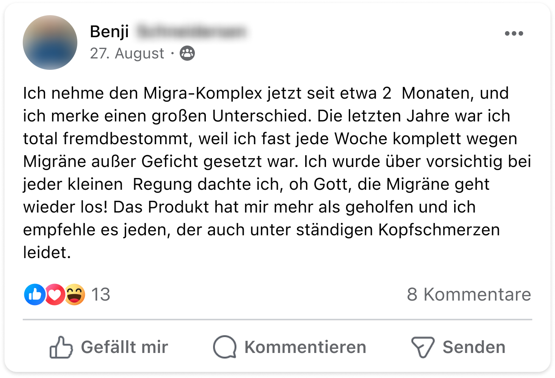Click the blurred surname next to Benji
Image resolution: width=555 pixels, height=378 pixels.
(191, 31)
